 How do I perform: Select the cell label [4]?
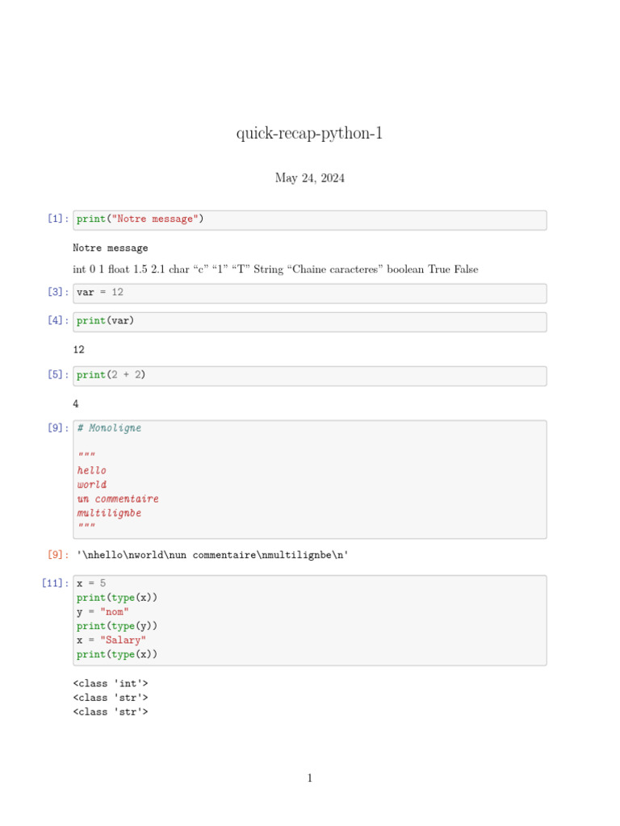[57, 321]
